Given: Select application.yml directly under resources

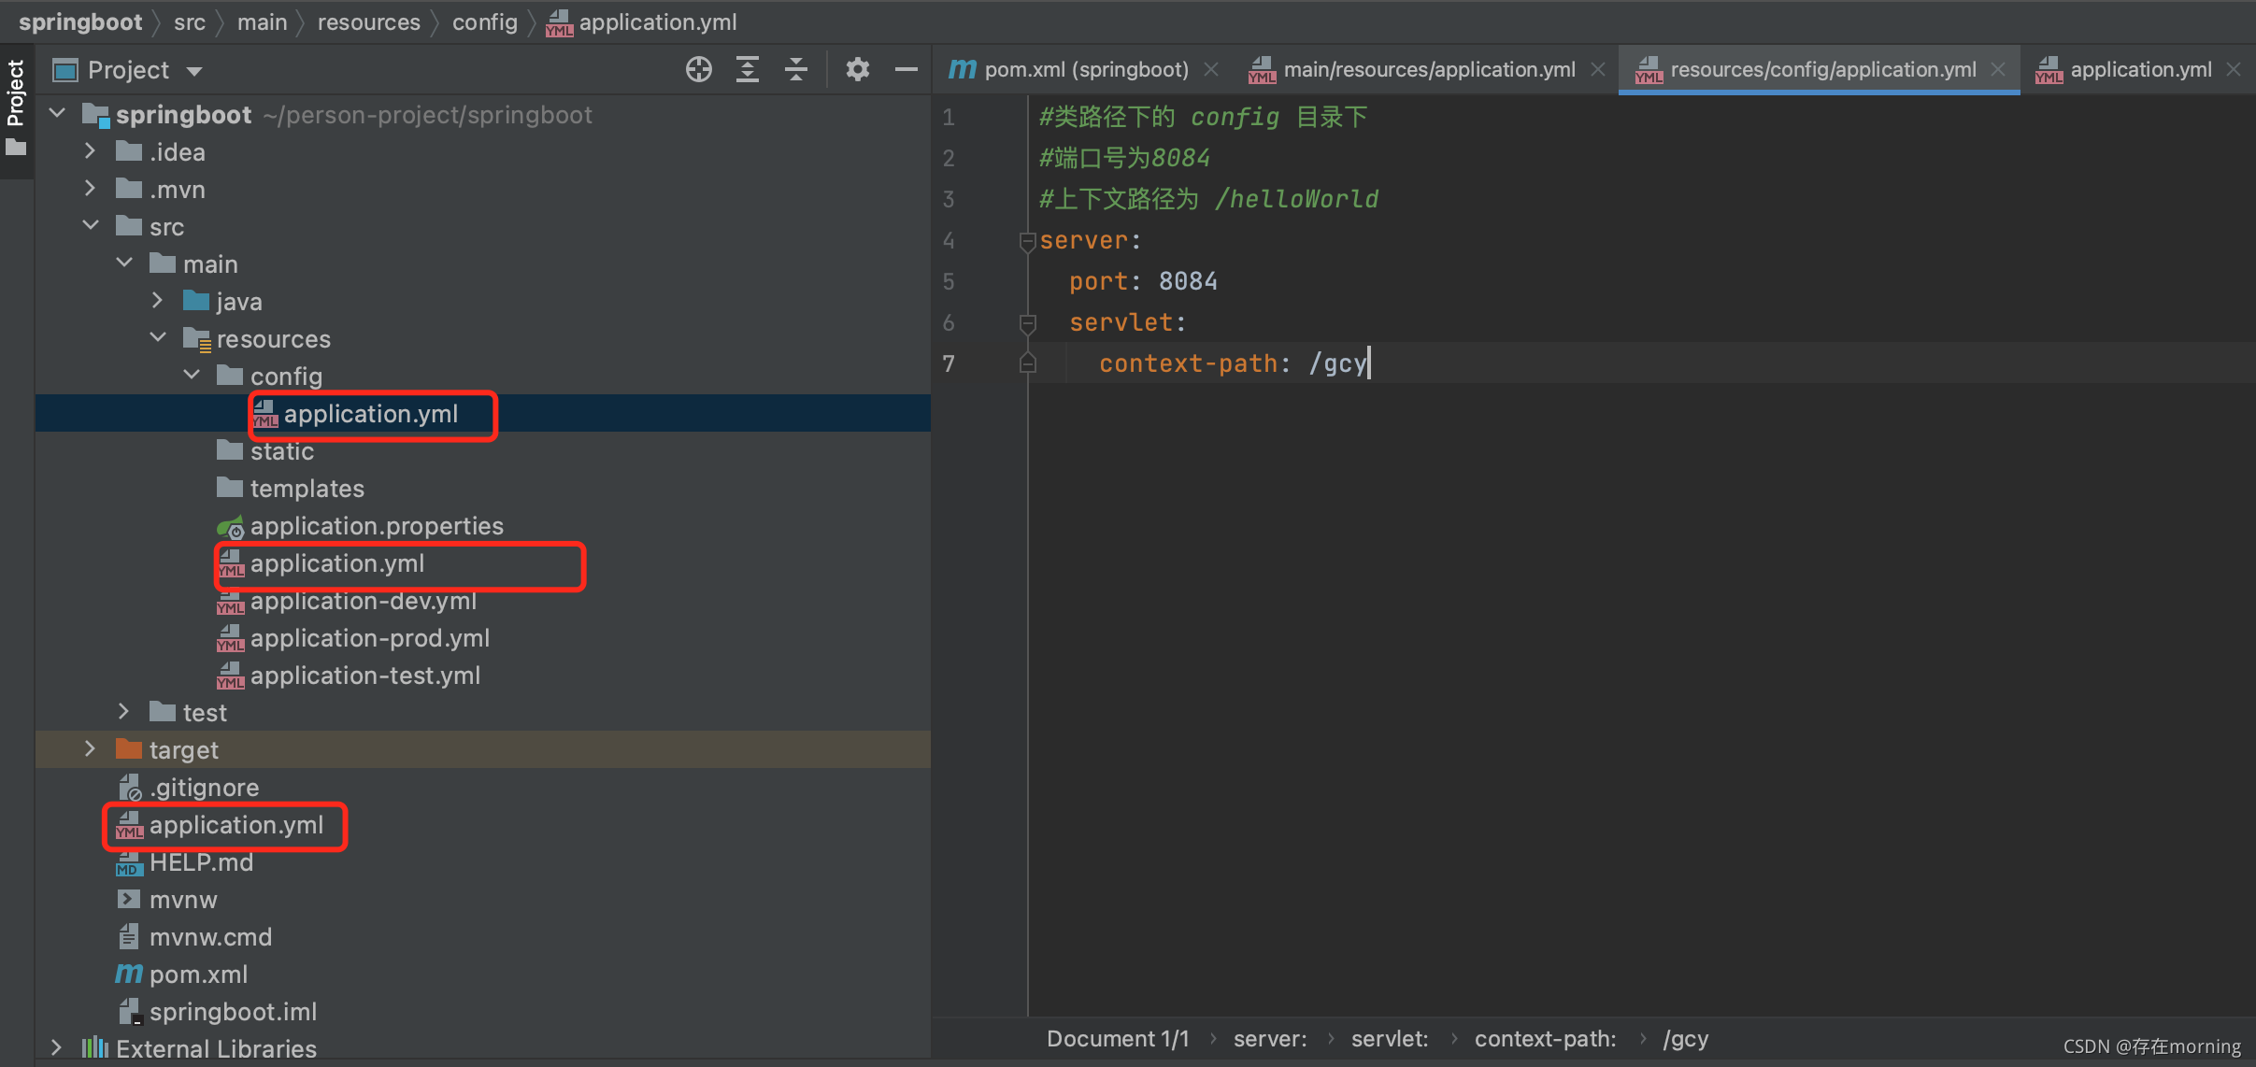Looking at the screenshot, I should pos(337,563).
